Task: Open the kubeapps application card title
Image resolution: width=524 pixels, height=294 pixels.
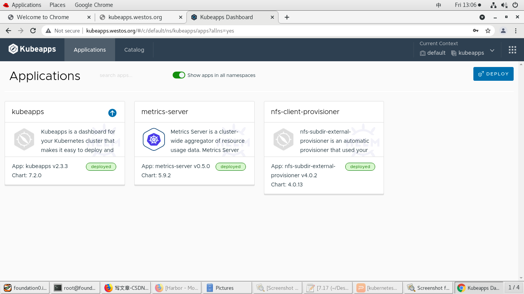Action: (28, 112)
